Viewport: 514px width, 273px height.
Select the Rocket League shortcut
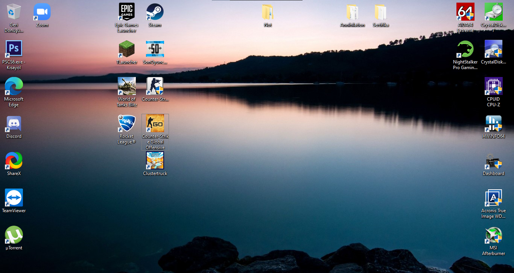pos(127,124)
